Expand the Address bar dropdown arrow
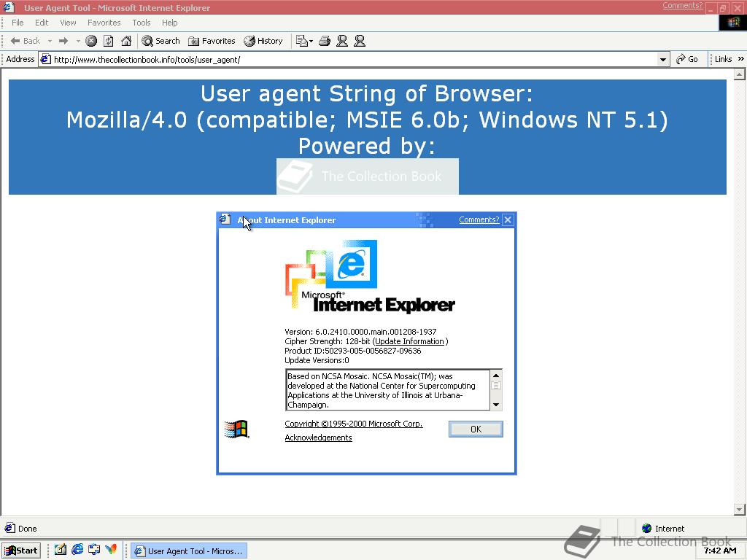The height and width of the screenshot is (560, 747). tap(662, 60)
